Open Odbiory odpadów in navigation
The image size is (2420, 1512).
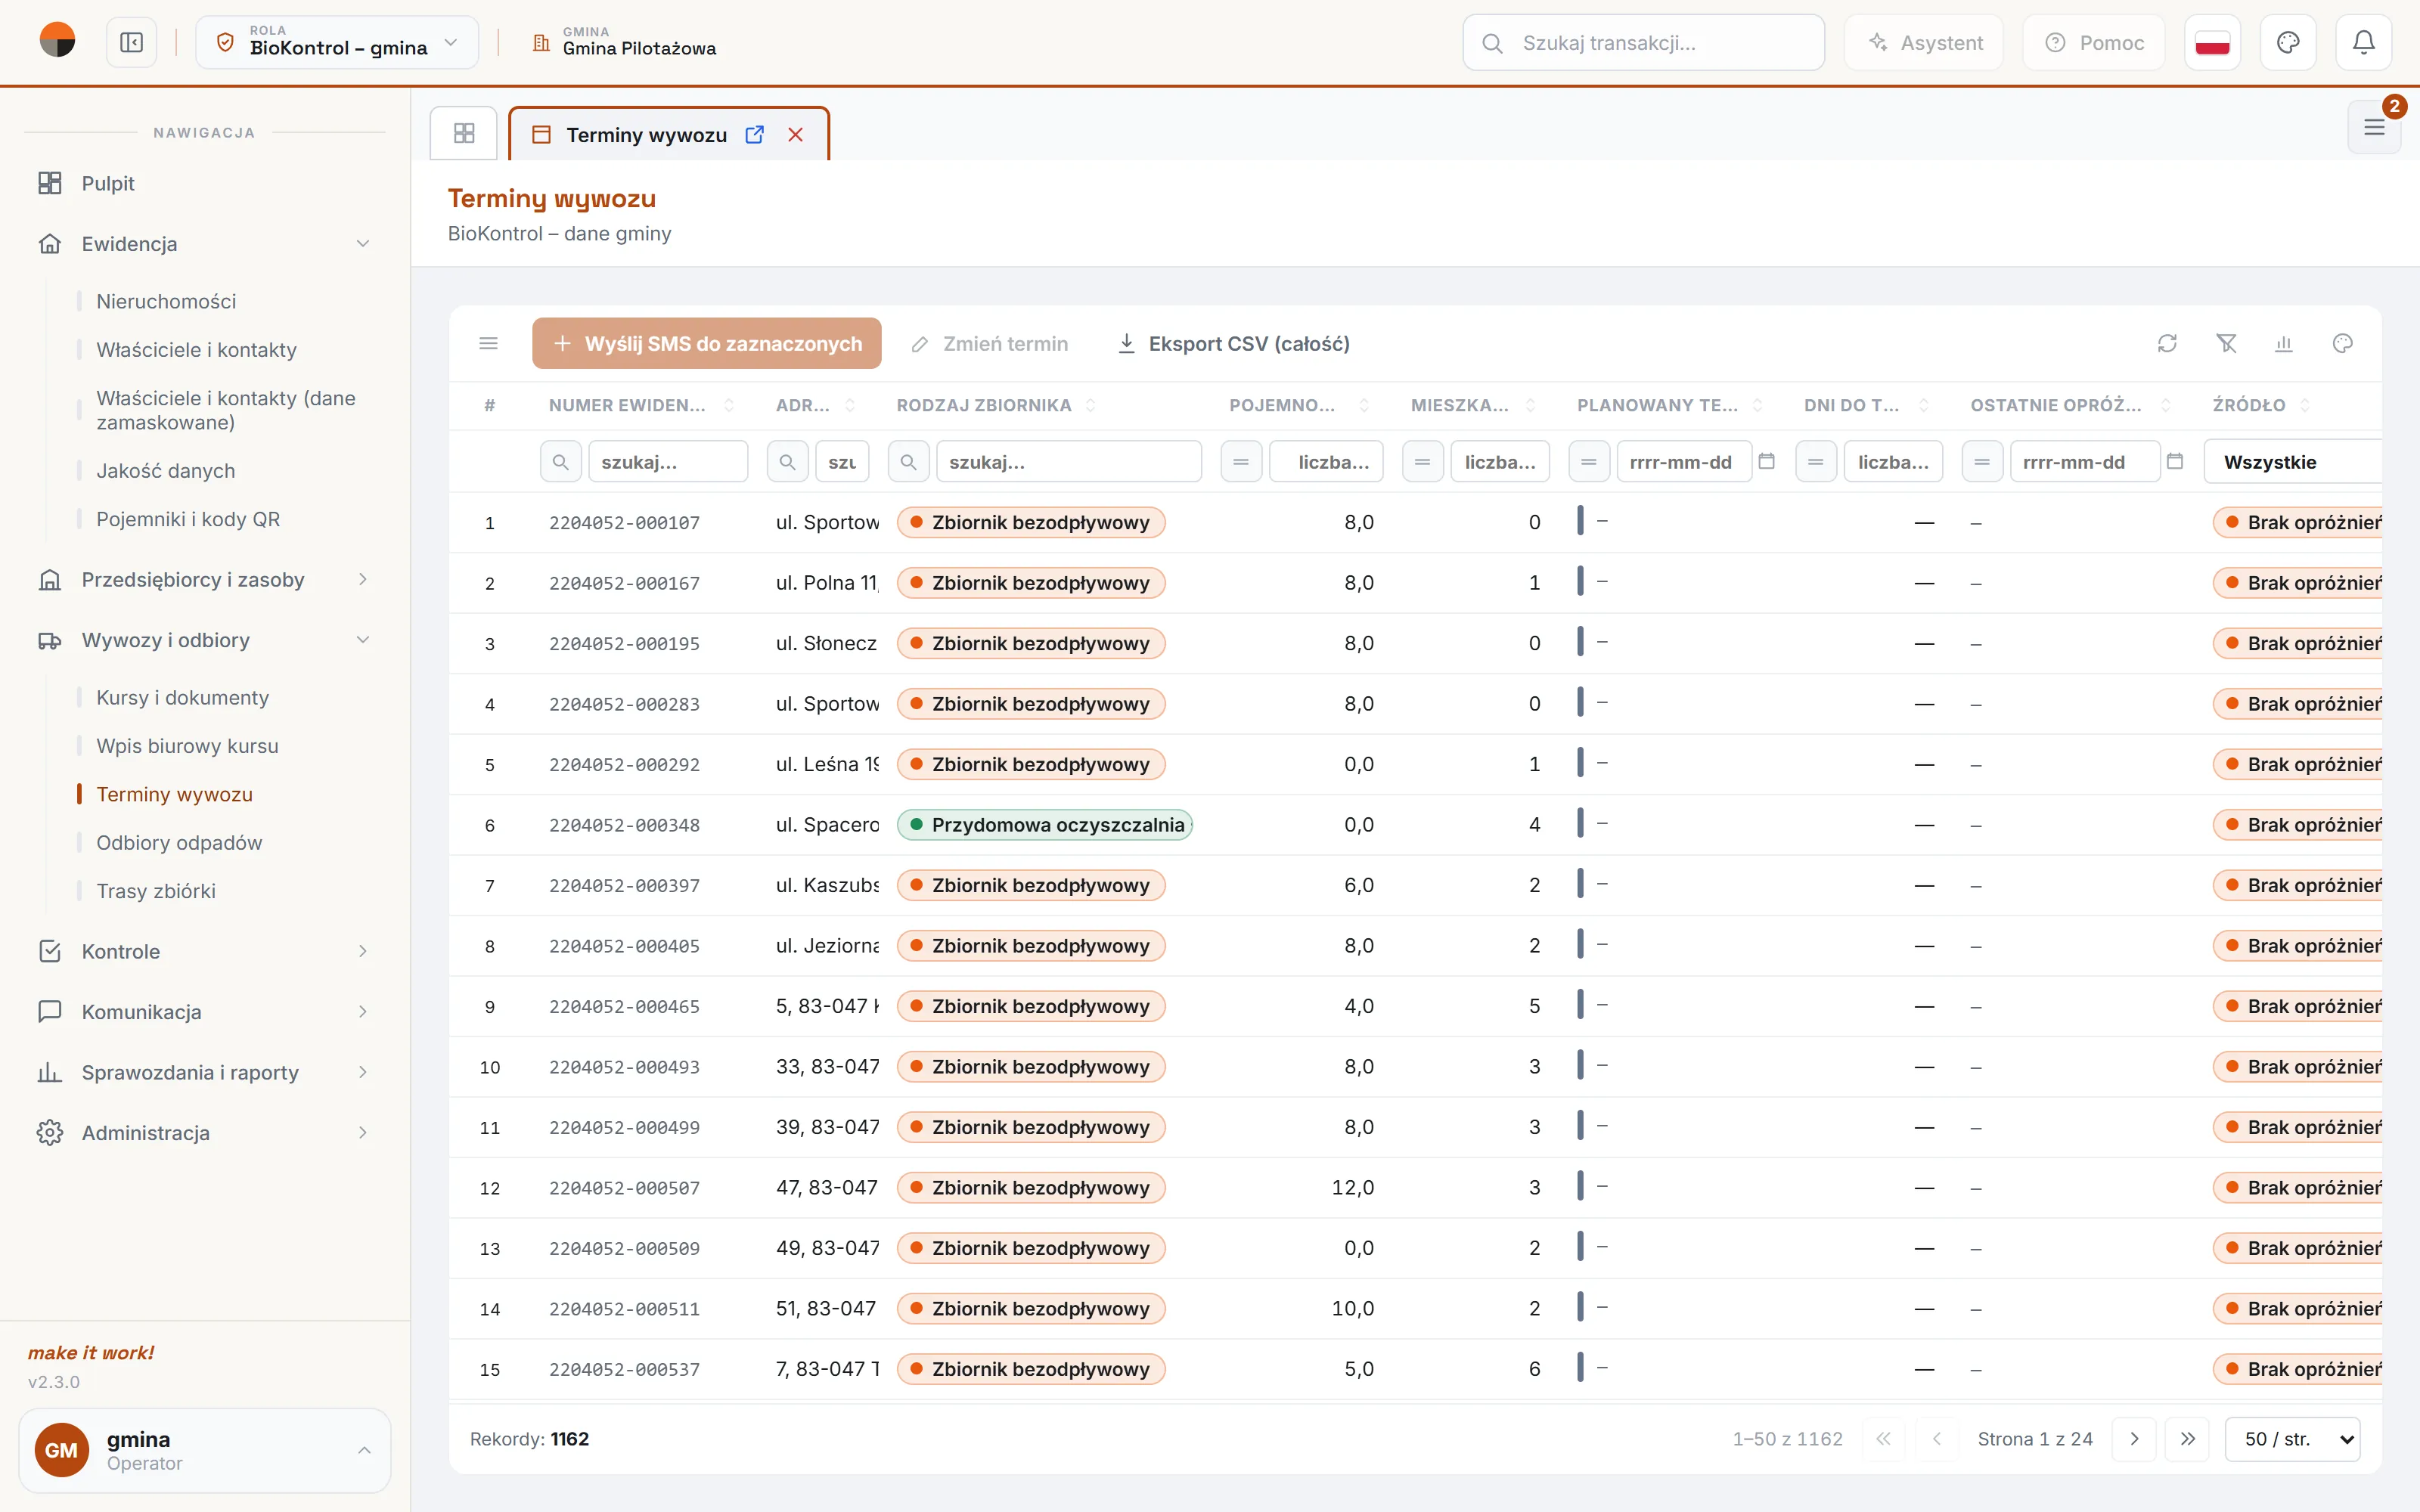tap(179, 843)
